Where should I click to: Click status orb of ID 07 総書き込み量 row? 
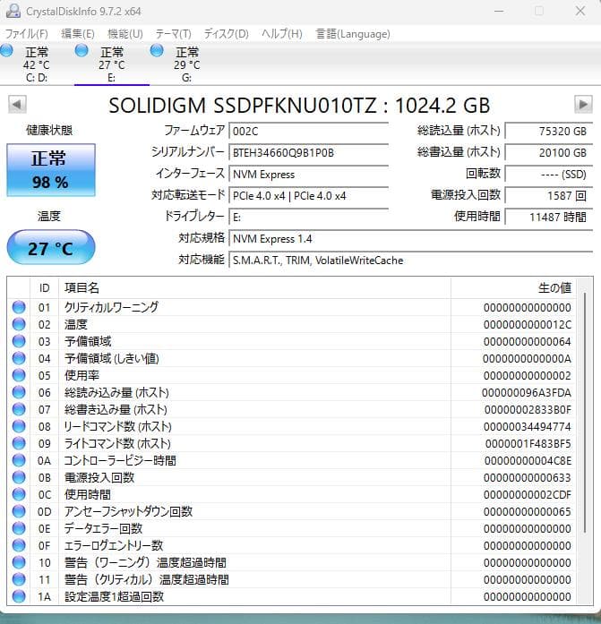19,409
